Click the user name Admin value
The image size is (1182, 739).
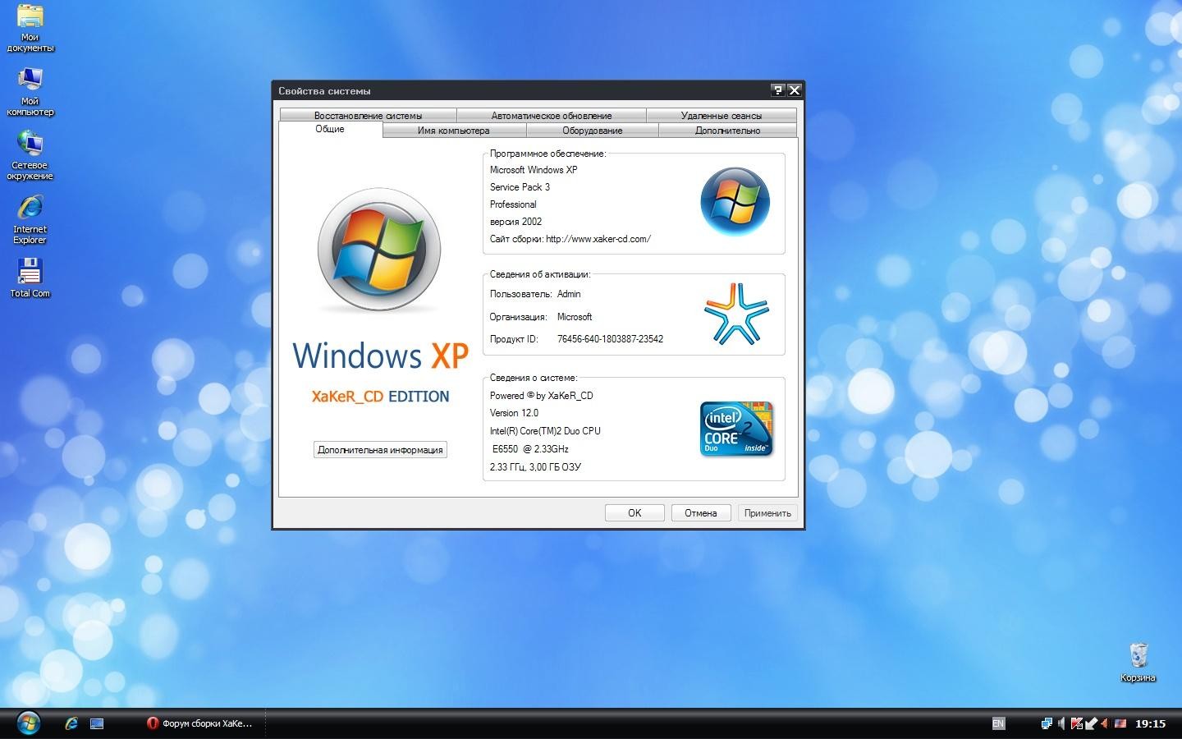569,294
